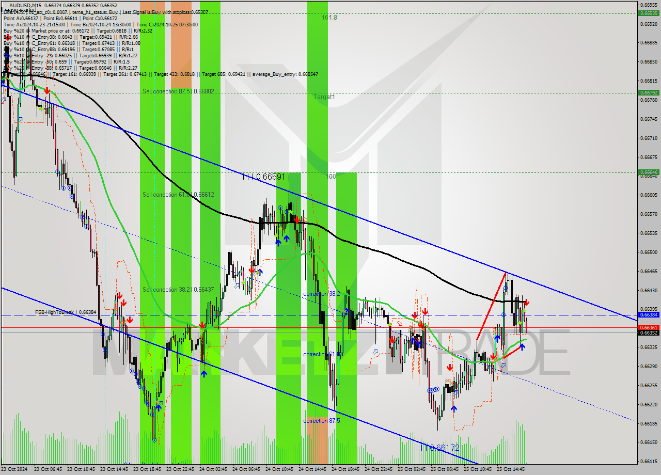Select the 'Time A:2024.10.23 21:15:00' line
Image resolution: width=661 pixels, height=475 pixels.
coord(34,24)
